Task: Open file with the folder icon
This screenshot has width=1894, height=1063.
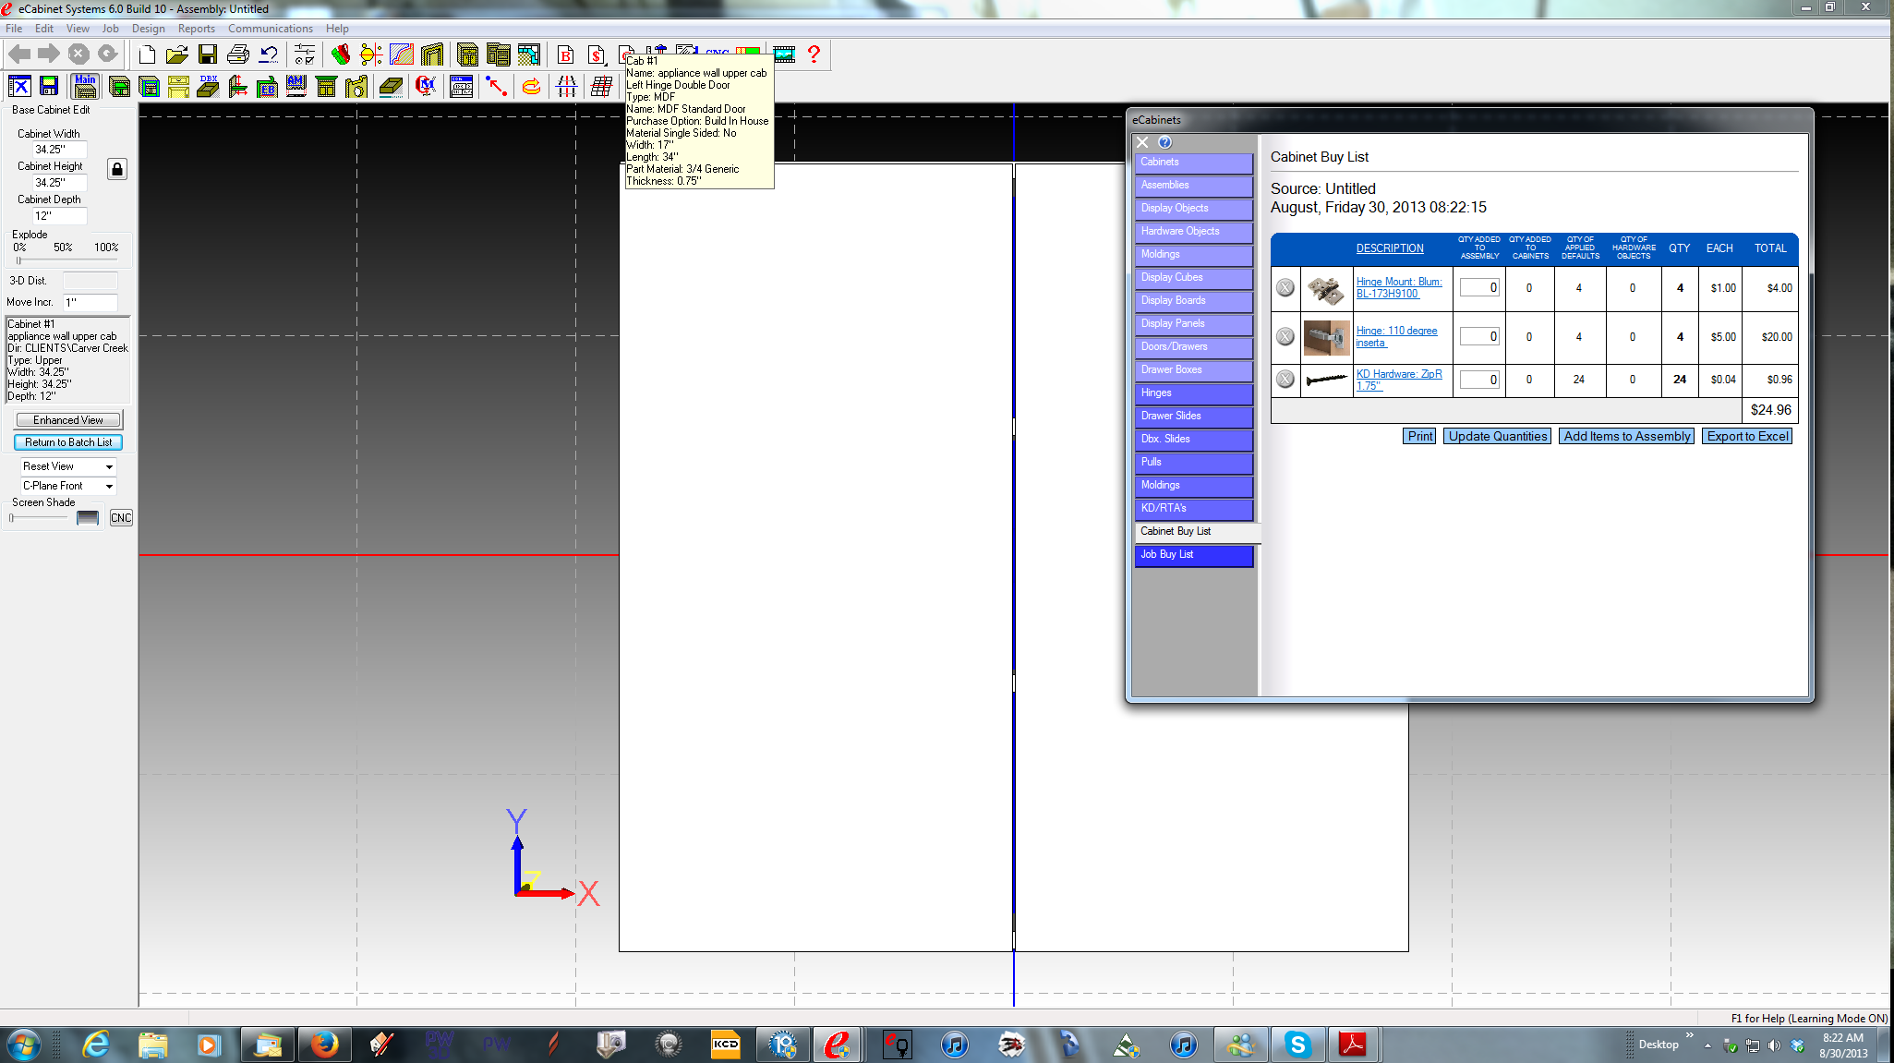Action: (177, 54)
